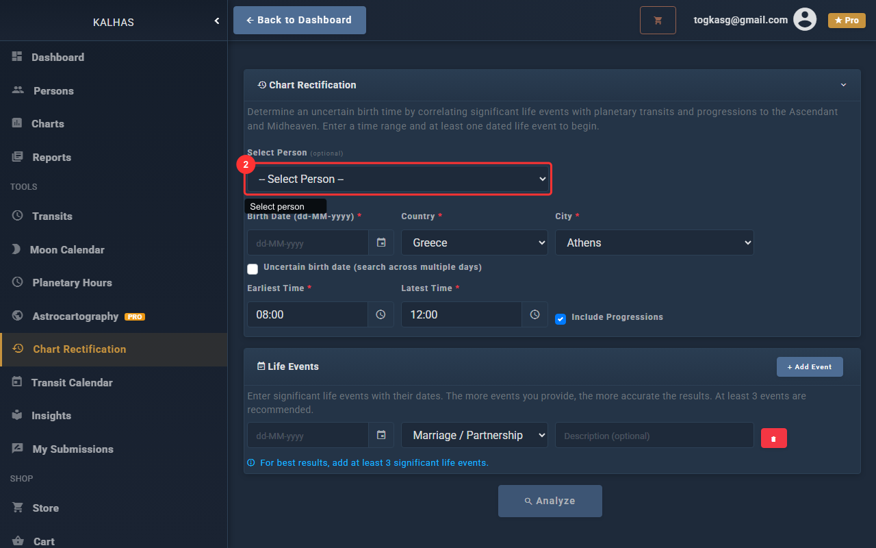
Task: Click the shopping cart icon in header
Action: point(658,21)
